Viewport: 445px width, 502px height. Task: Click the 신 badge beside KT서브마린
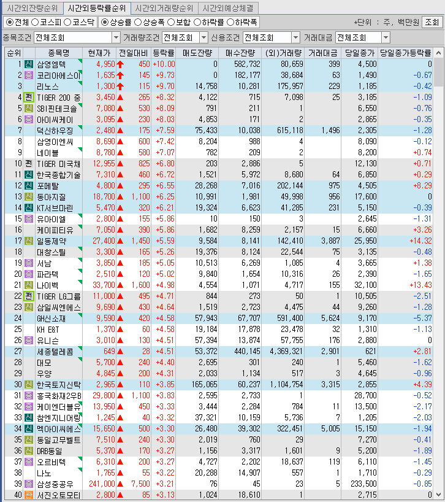coord(29,208)
